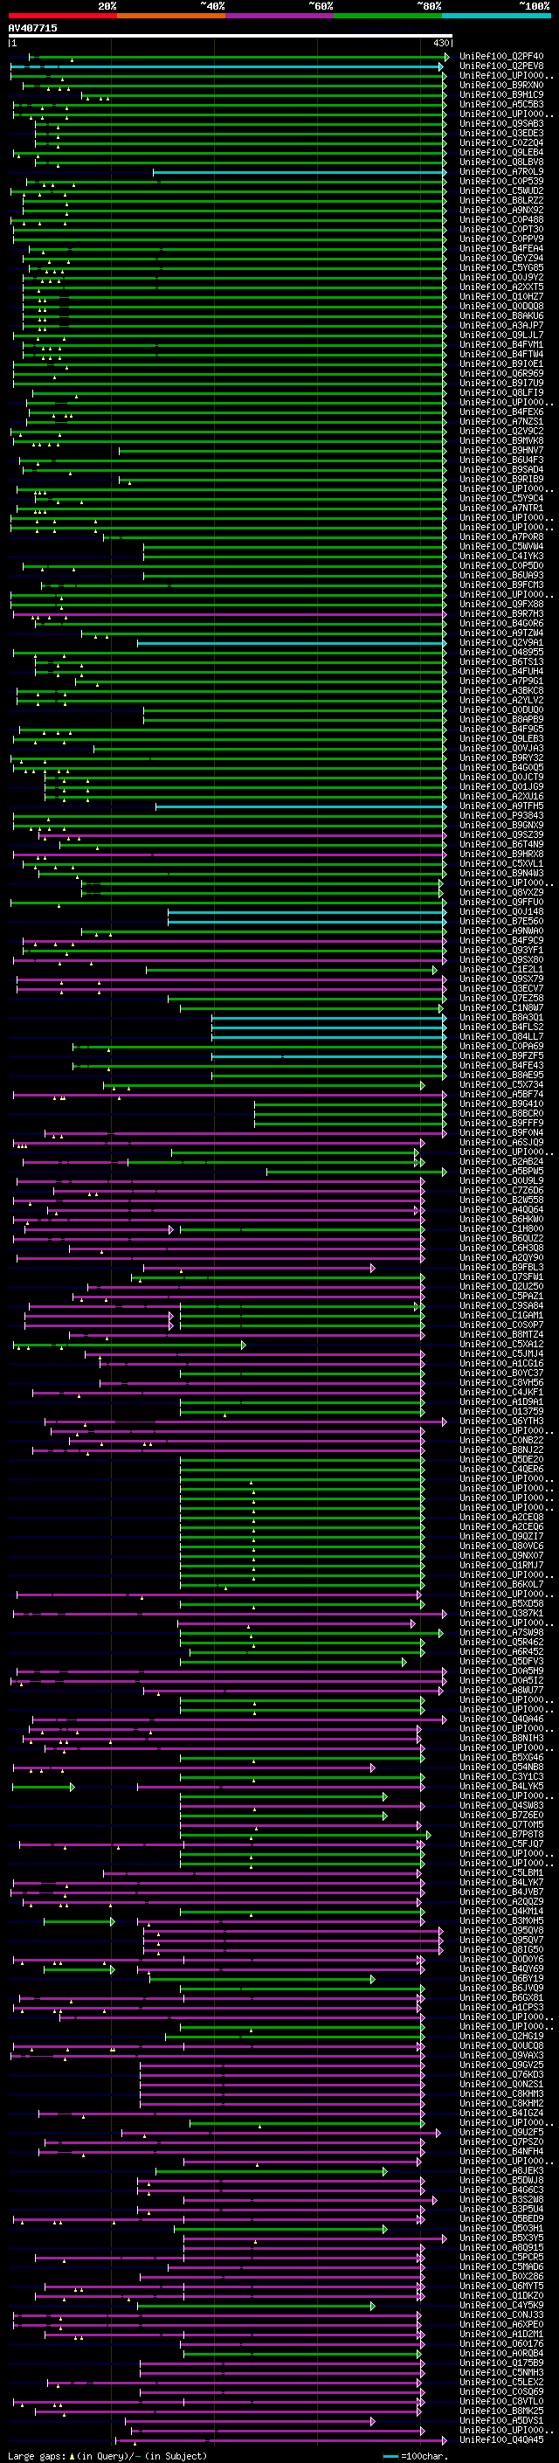Select label UniRef100_C5WUD2
Screen dimensions: 559x2463
(x=501, y=191)
